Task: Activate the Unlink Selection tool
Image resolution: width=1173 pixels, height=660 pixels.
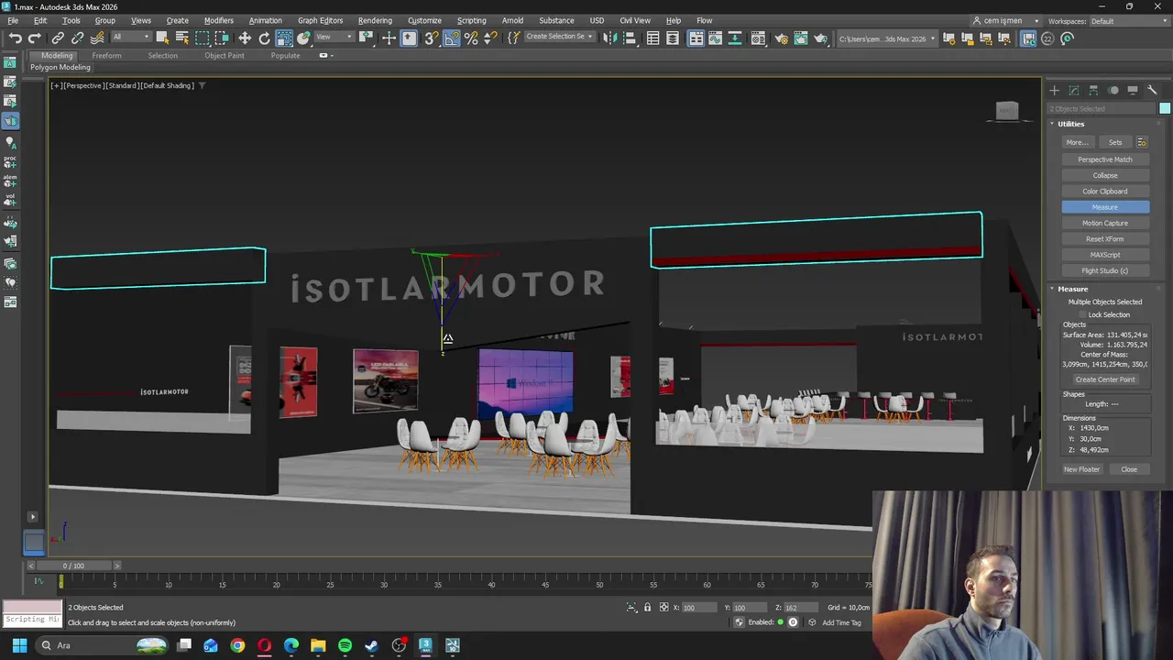Action: point(77,38)
